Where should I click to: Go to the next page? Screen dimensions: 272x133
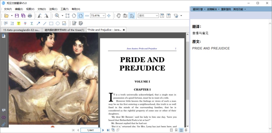click(103, 130)
